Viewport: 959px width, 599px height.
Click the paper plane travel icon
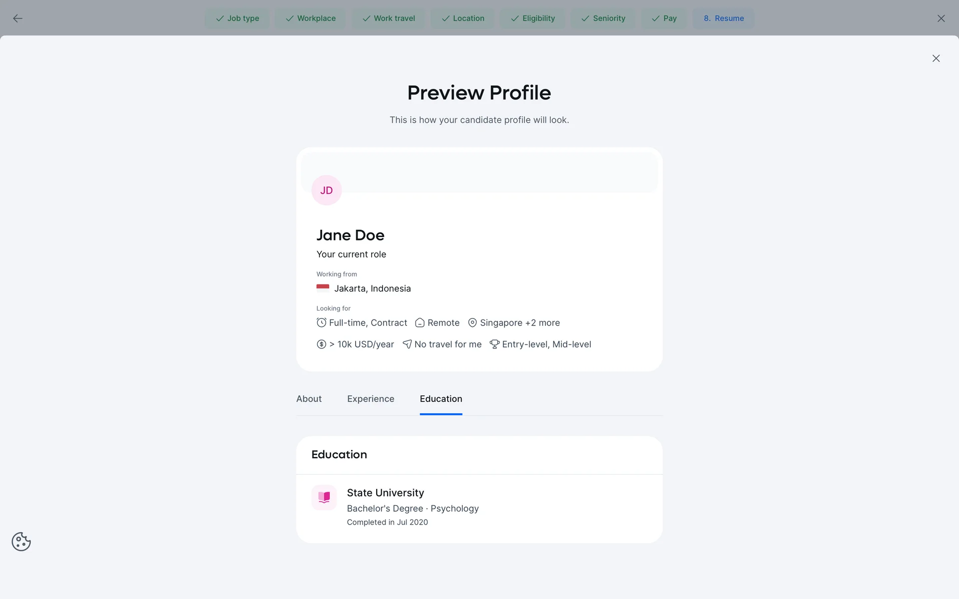[x=407, y=344]
